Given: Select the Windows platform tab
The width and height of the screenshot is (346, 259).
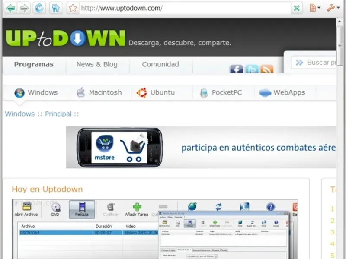Looking at the screenshot, I should tap(36, 92).
